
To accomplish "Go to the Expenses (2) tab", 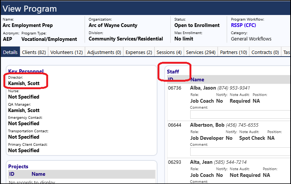I will click(139, 52).
